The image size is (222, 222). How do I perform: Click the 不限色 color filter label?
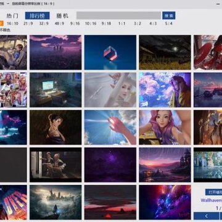[5, 30]
